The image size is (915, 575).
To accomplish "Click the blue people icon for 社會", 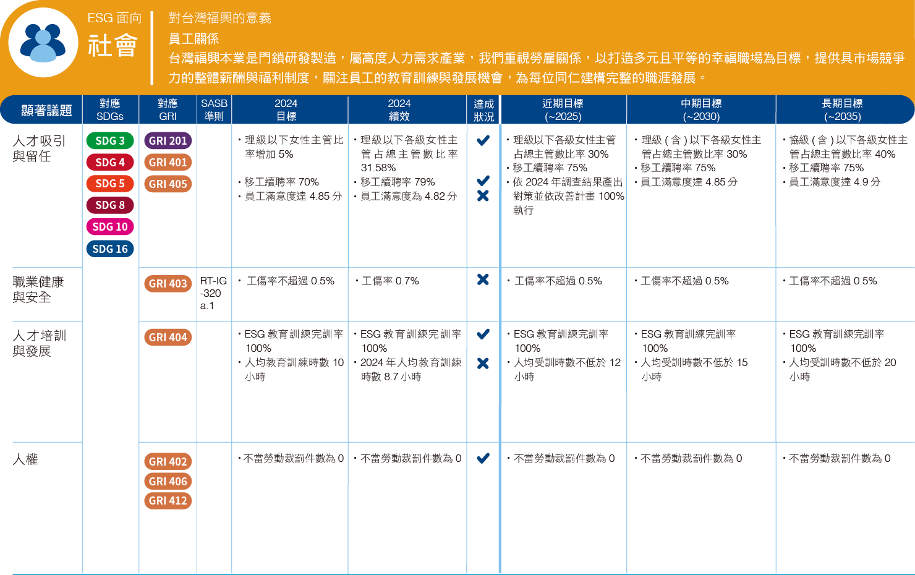I will (x=43, y=43).
